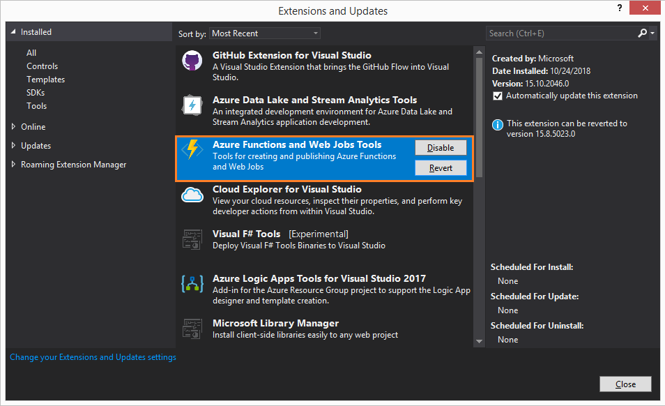Open the search options dropdown arrow
The image size is (665, 406).
point(652,33)
